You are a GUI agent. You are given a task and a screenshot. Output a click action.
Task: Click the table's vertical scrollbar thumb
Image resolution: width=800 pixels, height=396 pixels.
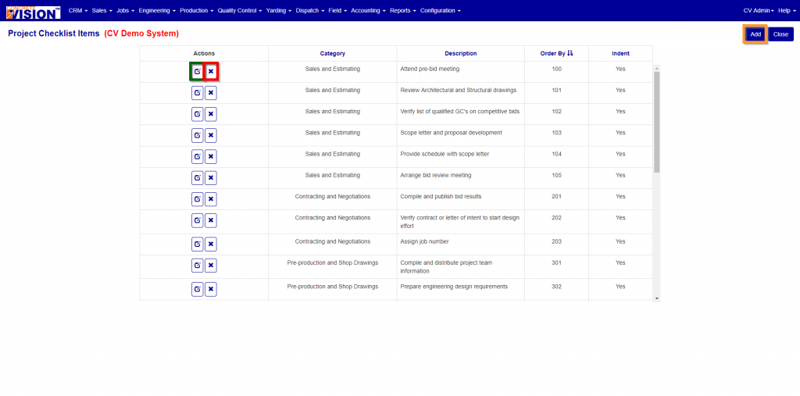point(656,121)
